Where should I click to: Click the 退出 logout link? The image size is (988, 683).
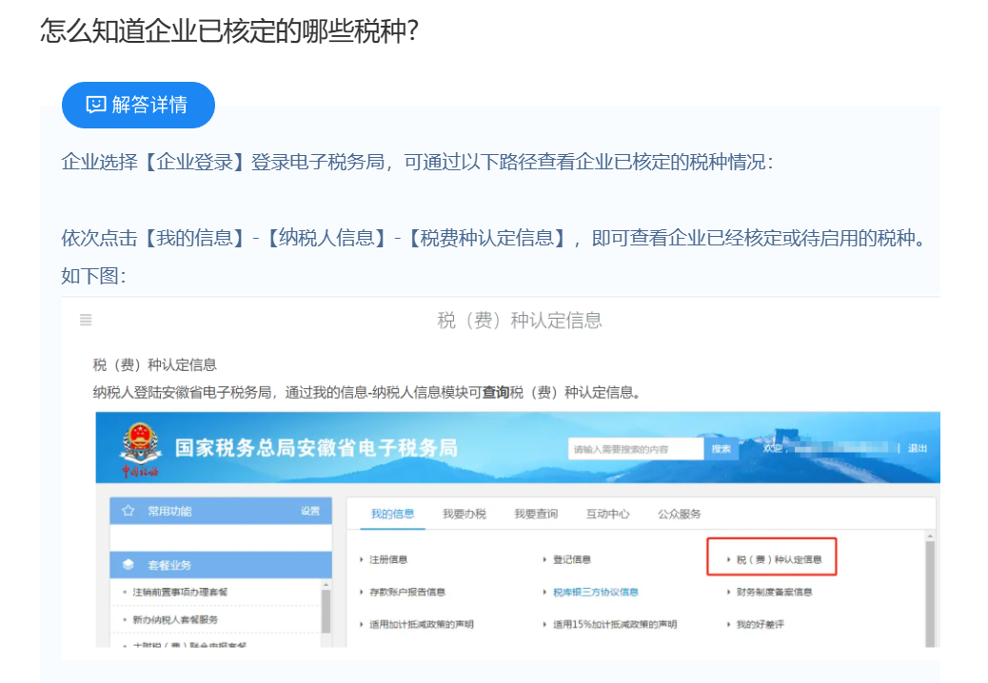click(917, 449)
